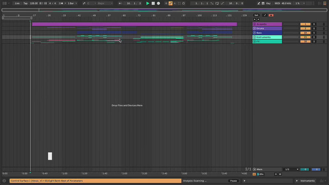
Task: Toggle the Automation Arm button
Action: coord(170,3)
